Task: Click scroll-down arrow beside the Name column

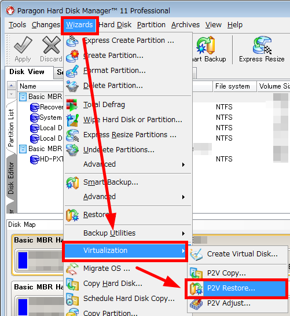Action: pyautogui.click(x=11, y=94)
